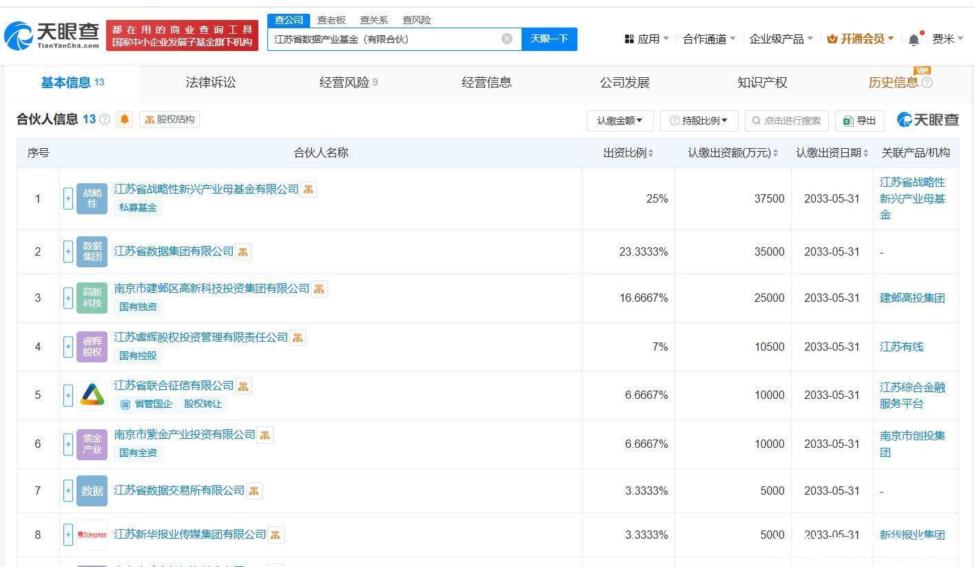
Task: Open the 企业级产品 dropdown menu
Action: 781,39
